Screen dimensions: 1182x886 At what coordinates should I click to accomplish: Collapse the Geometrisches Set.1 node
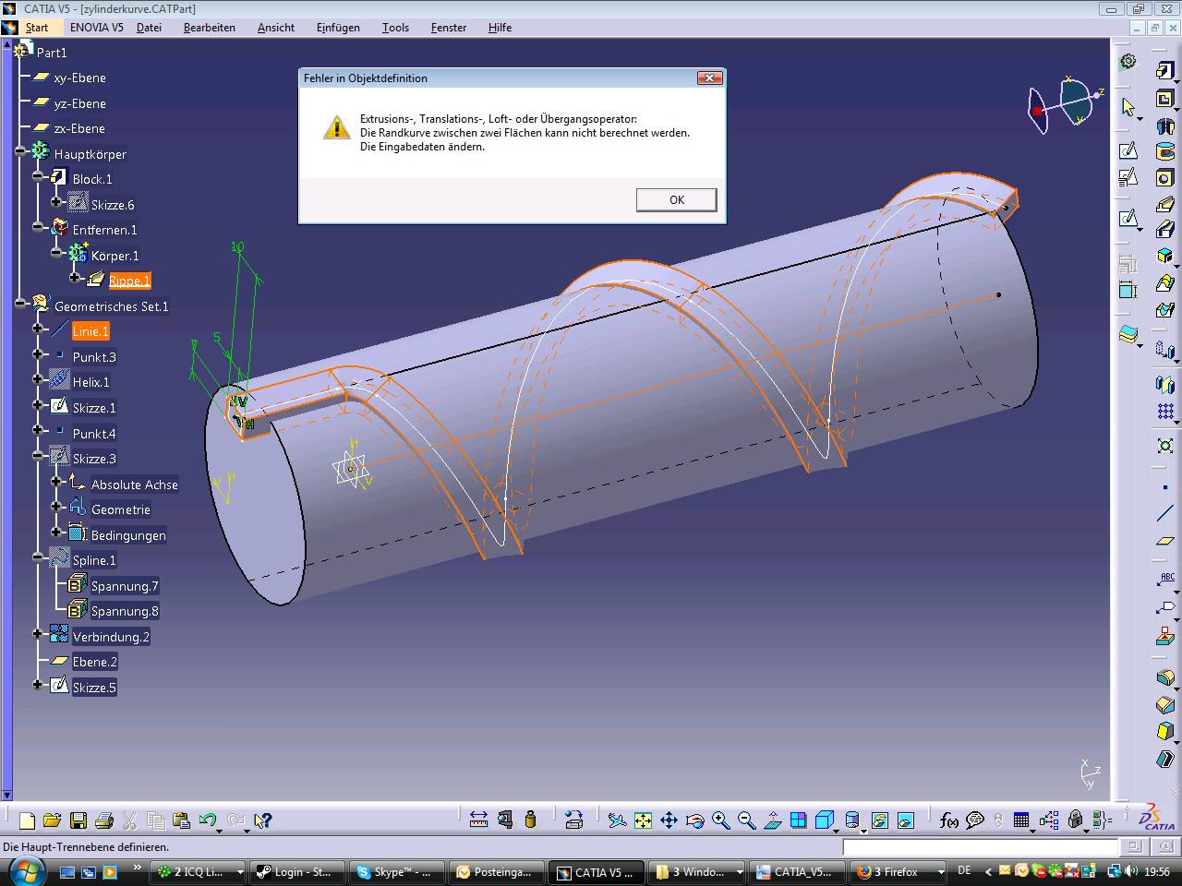[20, 303]
